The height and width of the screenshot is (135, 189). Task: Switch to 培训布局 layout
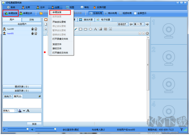click(x=110, y=13)
